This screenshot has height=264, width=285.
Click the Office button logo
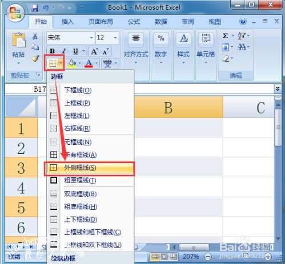click(x=15, y=13)
